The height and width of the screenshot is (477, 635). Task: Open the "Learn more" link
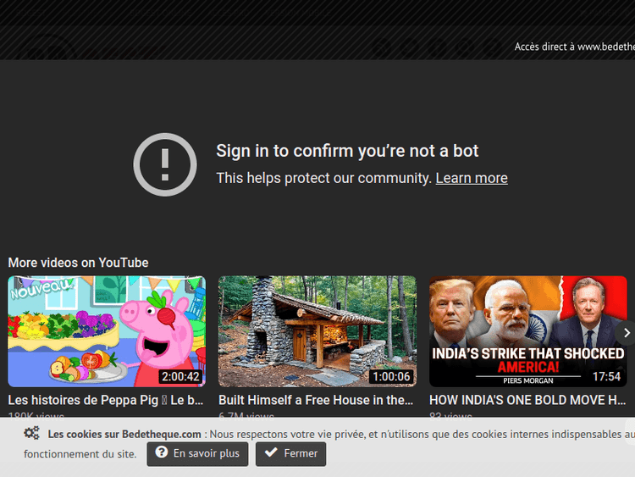click(472, 178)
